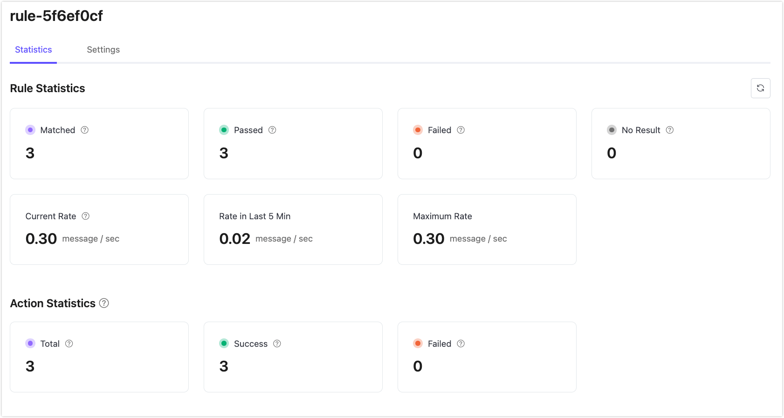Click help icon beside Failed in Rule Statistics
Screen dimensions: 784x418
click(x=461, y=130)
